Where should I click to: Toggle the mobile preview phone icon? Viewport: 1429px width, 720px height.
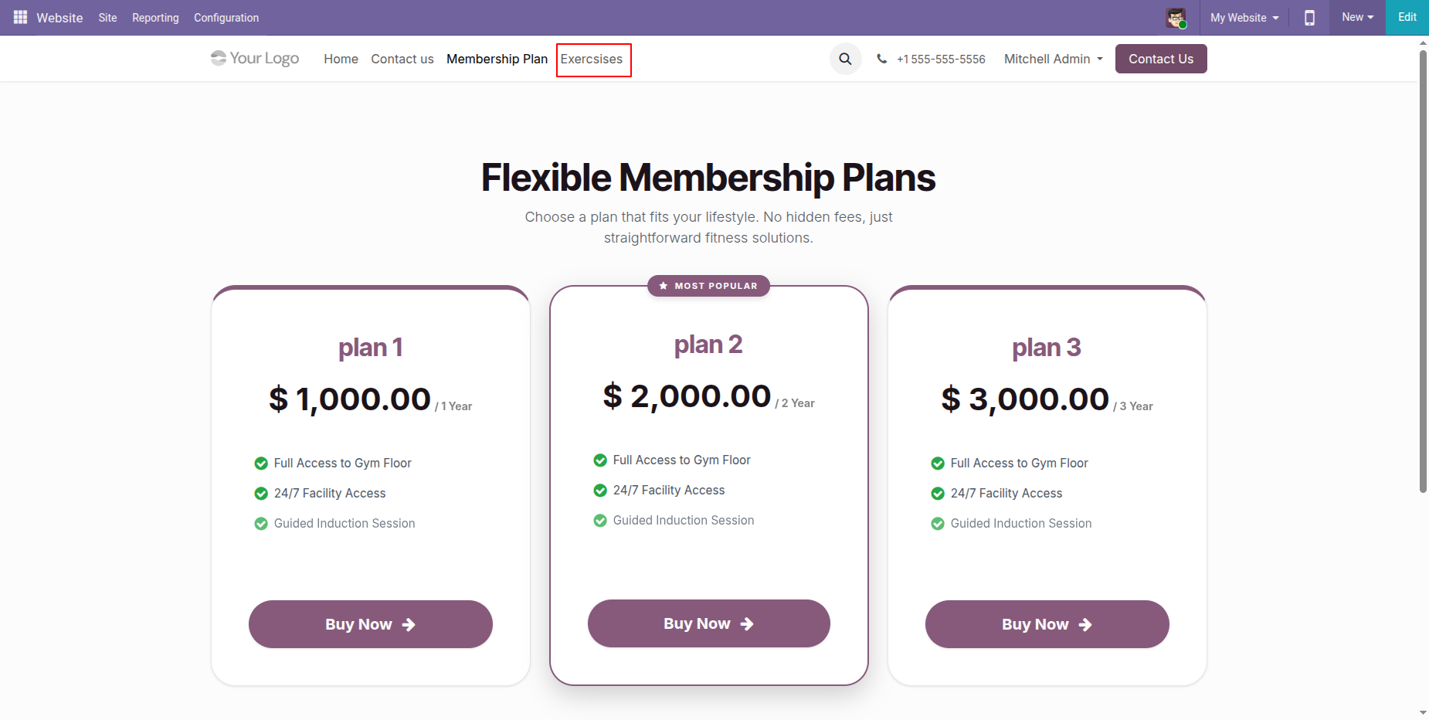pyautogui.click(x=1309, y=17)
